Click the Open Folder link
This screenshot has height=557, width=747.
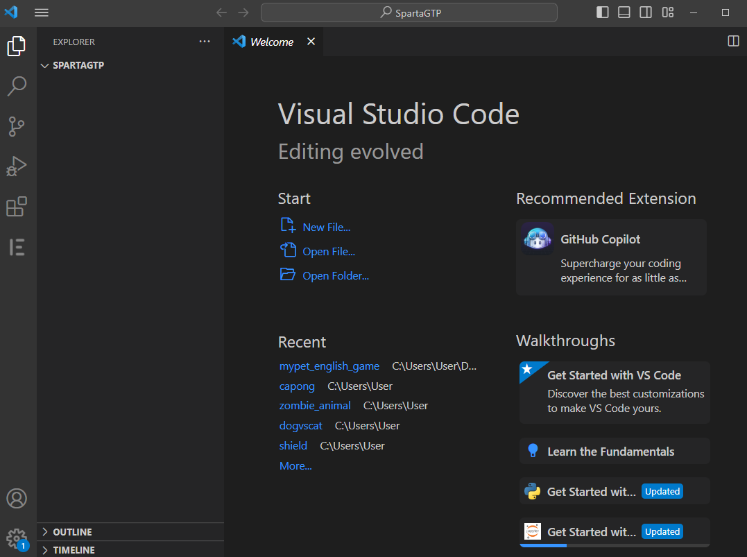(x=336, y=276)
